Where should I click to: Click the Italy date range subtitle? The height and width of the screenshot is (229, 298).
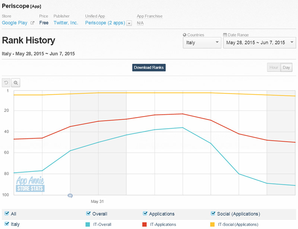click(x=38, y=54)
